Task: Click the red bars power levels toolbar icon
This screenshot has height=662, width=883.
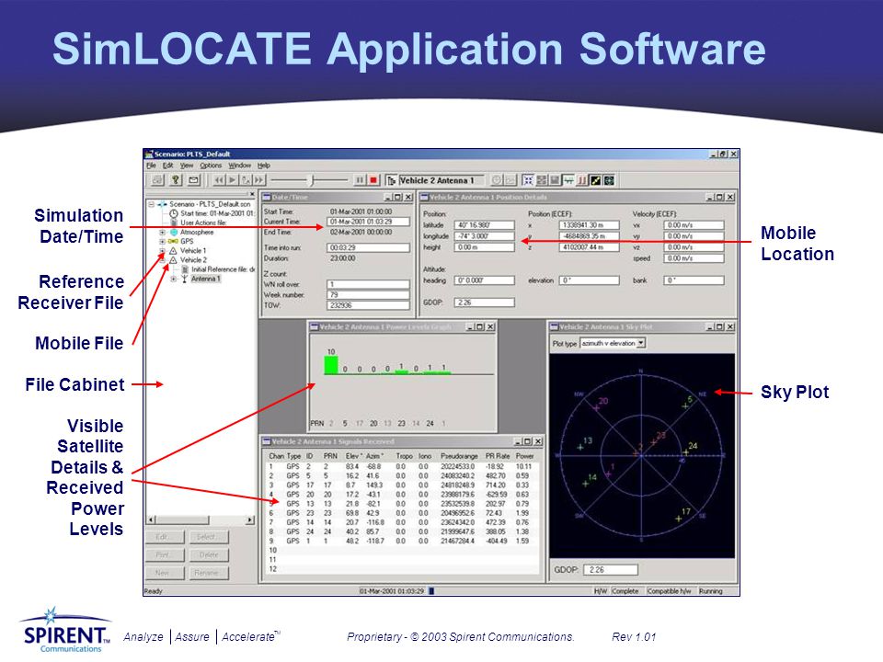Action: point(582,180)
